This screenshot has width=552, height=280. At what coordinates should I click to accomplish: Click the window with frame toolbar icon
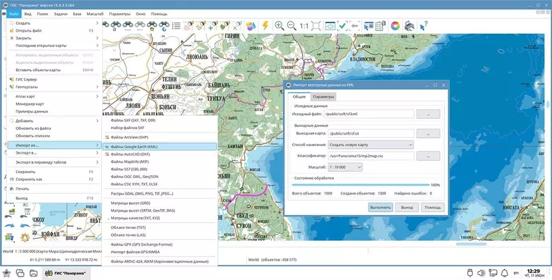point(330,26)
